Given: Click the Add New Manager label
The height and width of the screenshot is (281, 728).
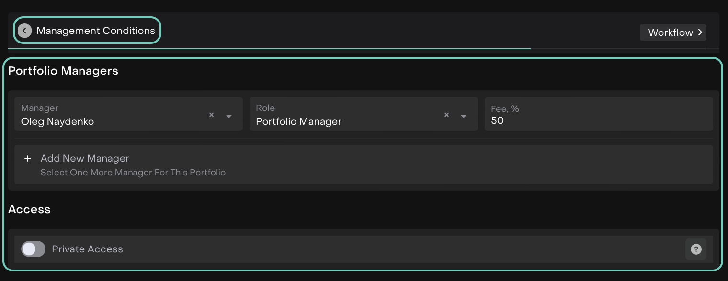Looking at the screenshot, I should point(85,158).
